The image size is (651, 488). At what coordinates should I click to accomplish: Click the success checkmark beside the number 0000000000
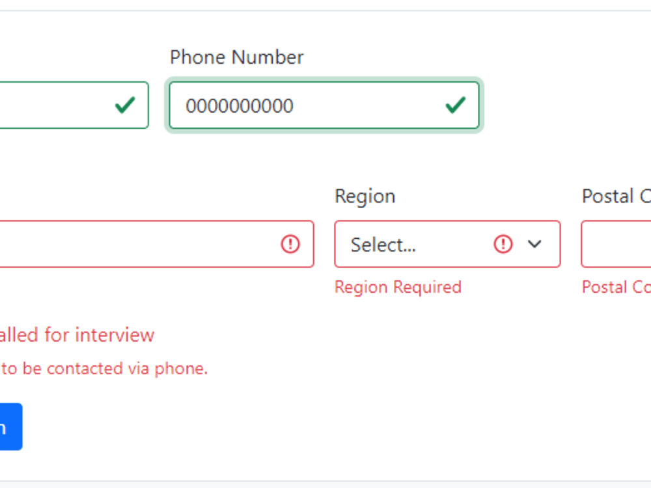tap(456, 105)
